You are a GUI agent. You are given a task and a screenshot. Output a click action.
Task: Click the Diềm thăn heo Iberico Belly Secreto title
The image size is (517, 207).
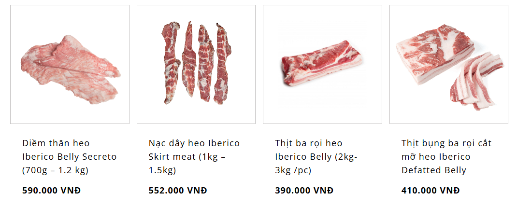(x=70, y=157)
